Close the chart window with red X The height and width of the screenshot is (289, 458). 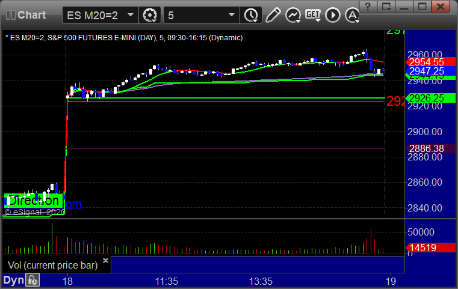tap(441, 7)
